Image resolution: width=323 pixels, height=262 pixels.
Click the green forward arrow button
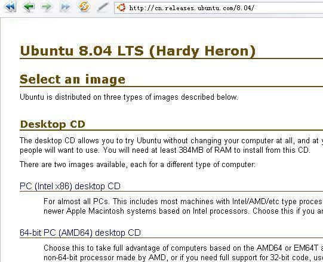click(47, 7)
